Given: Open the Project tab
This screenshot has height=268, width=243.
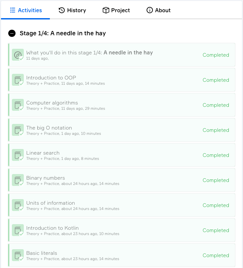Looking at the screenshot, I should point(116,10).
